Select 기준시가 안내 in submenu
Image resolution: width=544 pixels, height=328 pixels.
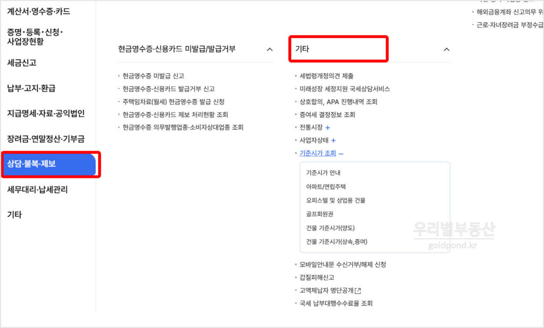[323, 172]
